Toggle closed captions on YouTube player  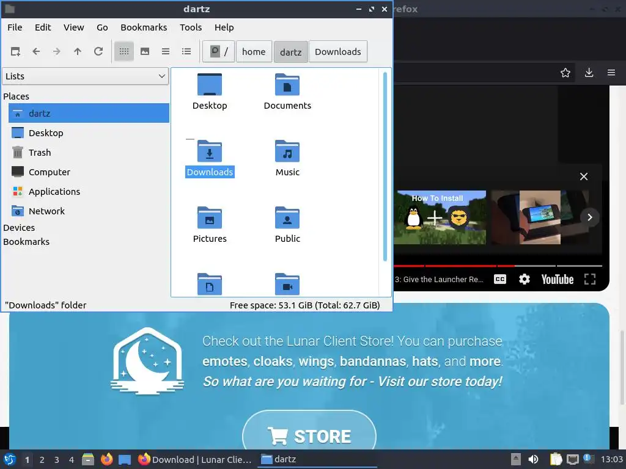click(x=500, y=279)
